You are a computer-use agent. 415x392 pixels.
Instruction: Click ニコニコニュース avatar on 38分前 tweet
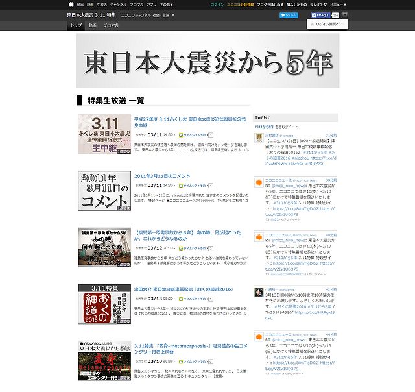(259, 182)
